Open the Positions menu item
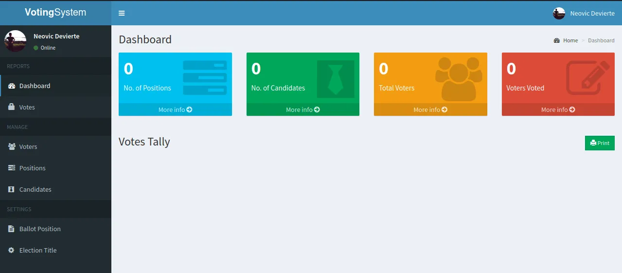The height and width of the screenshot is (273, 622). point(33,168)
